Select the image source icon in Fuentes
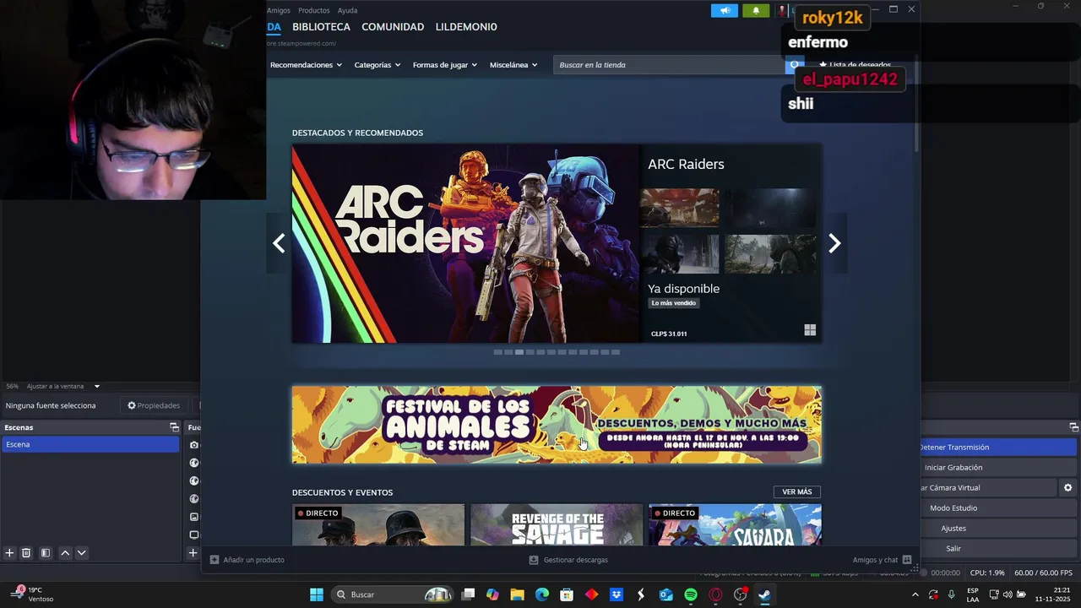Screen dimensions: 1081x608 194,517
